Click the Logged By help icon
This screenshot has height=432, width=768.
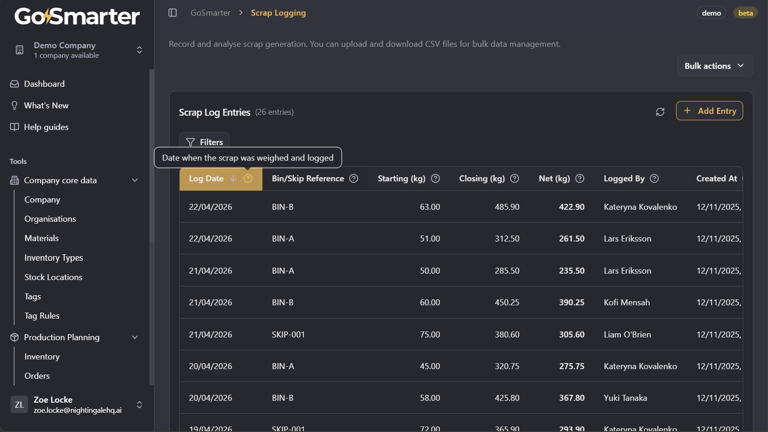654,179
